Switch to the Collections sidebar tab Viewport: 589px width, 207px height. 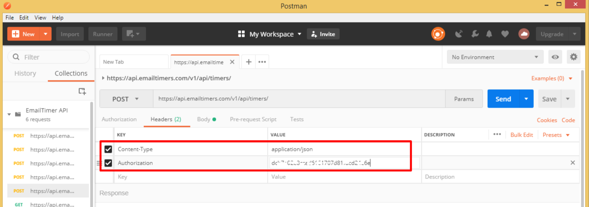(x=71, y=74)
